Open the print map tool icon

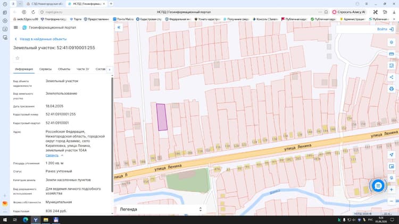(392, 89)
